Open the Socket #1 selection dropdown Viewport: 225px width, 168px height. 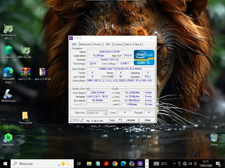tap(97, 113)
